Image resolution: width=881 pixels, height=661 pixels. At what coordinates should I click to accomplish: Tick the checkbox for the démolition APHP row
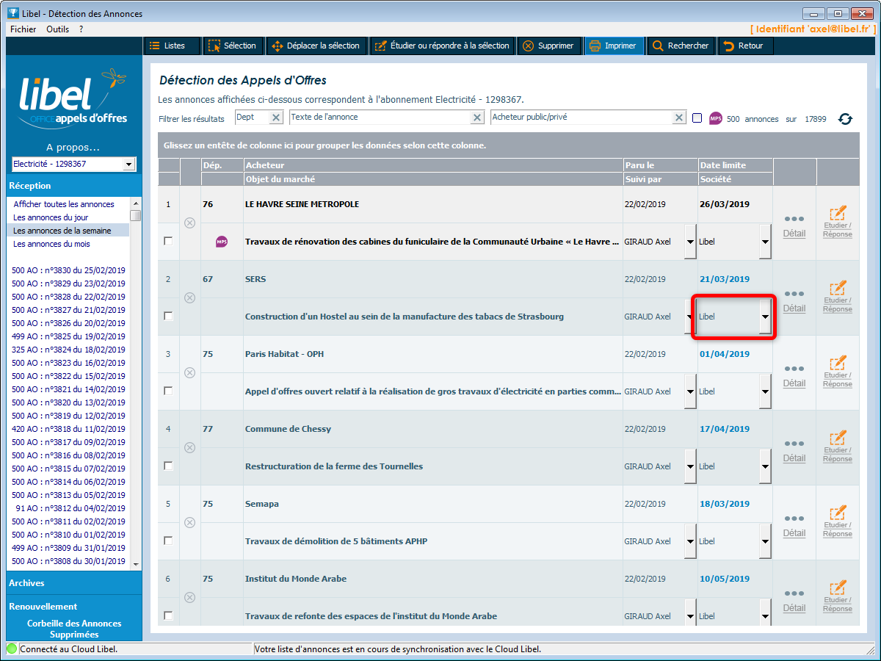coord(168,541)
